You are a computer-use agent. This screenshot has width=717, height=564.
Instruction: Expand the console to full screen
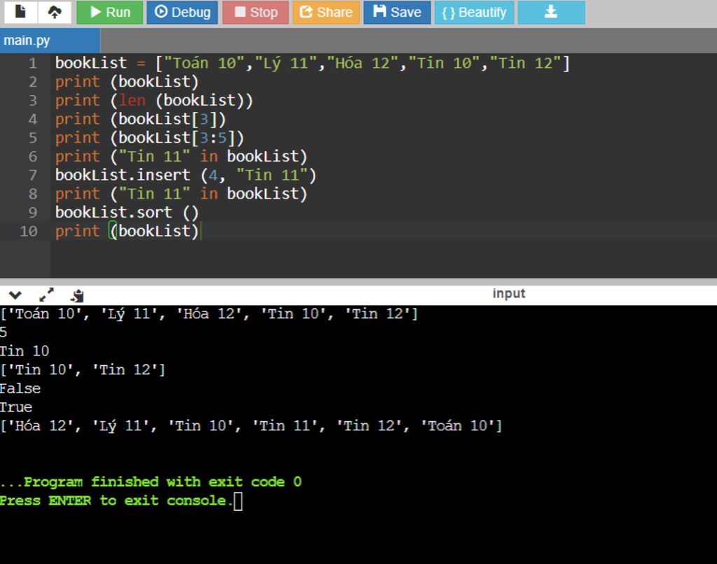point(46,295)
